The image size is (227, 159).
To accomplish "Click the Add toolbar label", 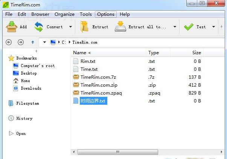I will click(23, 27).
